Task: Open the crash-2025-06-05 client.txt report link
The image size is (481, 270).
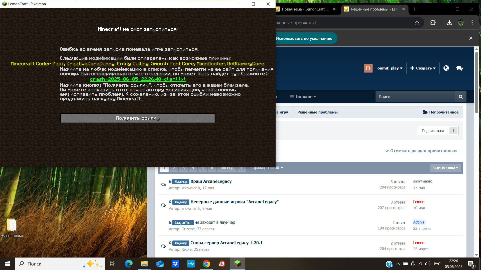Action: 138,79
